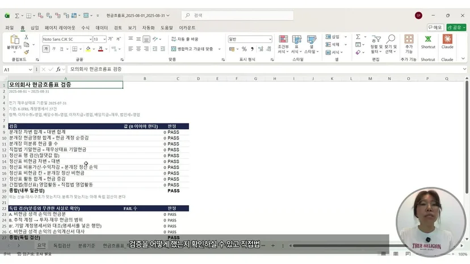Toggle bold 가 formatting button

pyautogui.click(x=46, y=49)
